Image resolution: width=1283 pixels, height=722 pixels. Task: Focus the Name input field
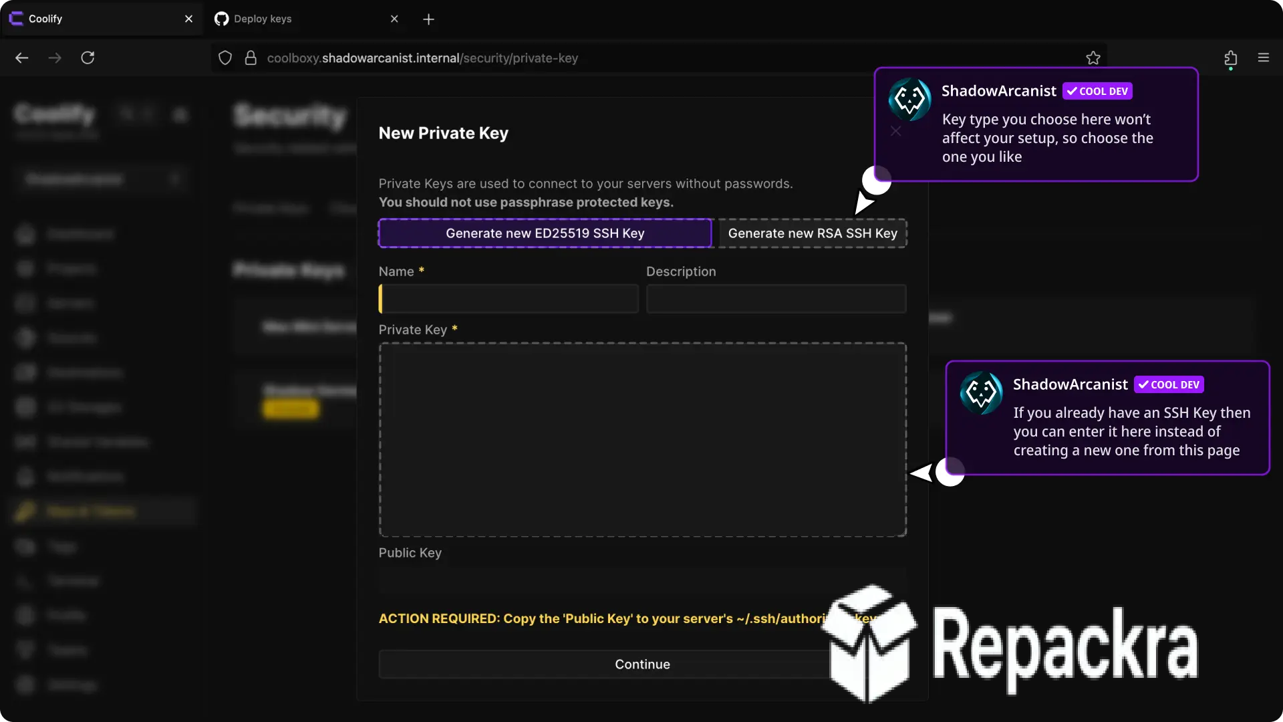click(509, 299)
